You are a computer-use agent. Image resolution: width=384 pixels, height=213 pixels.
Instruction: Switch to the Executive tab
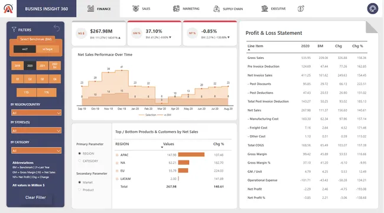point(274,9)
